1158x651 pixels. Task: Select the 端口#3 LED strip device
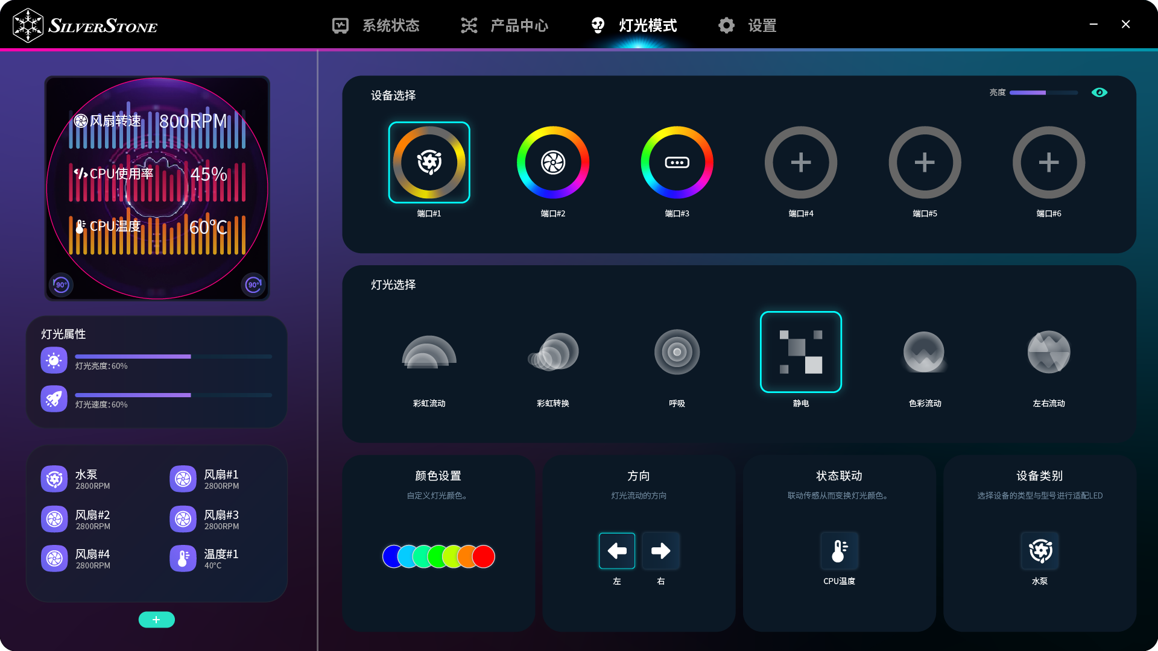pyautogui.click(x=677, y=162)
